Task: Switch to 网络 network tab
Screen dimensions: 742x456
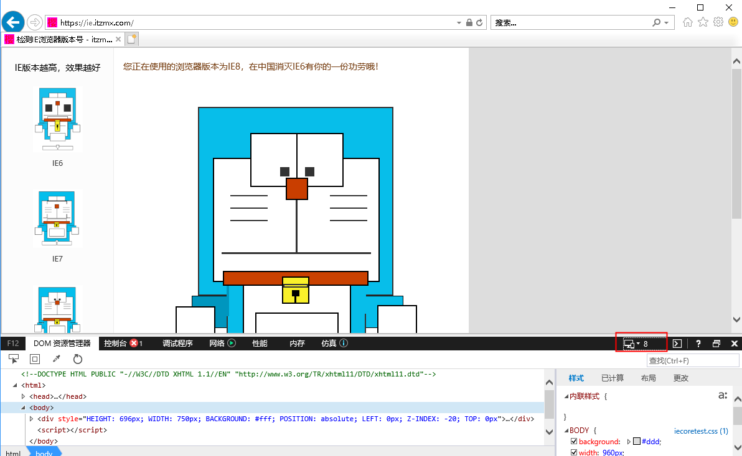Action: tap(217, 343)
